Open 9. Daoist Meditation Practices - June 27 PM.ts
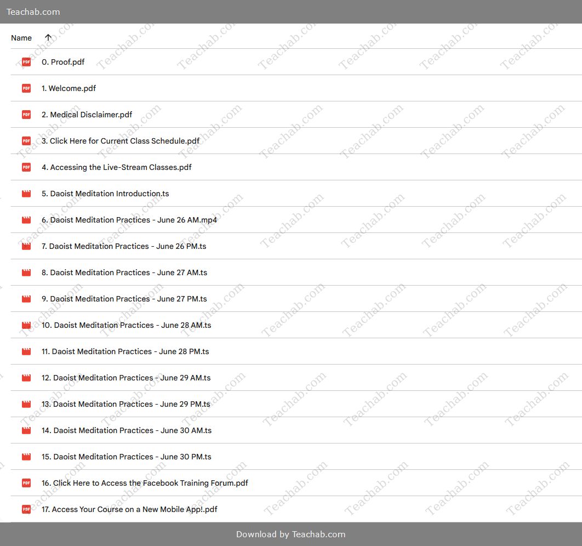The width and height of the screenshot is (582, 546). click(x=124, y=299)
